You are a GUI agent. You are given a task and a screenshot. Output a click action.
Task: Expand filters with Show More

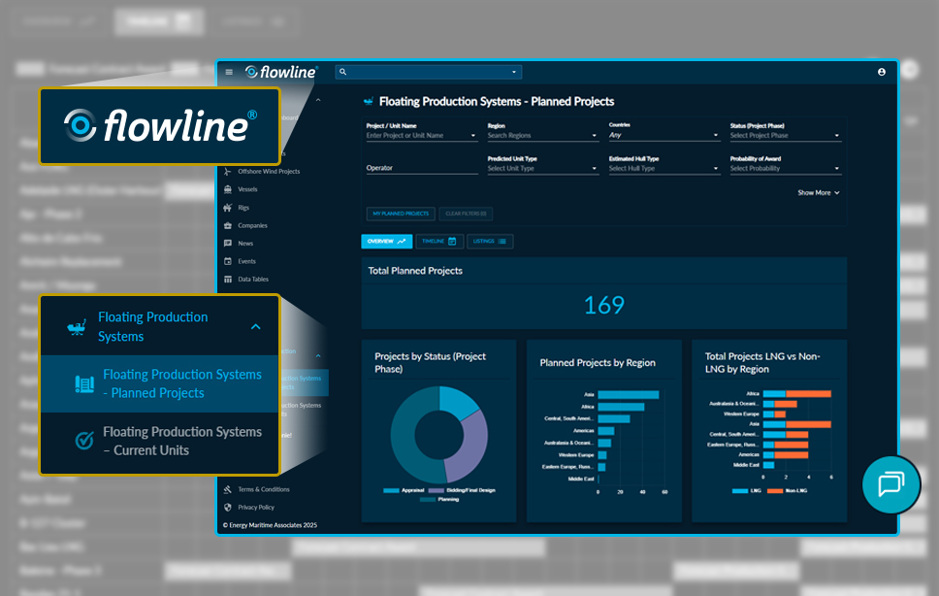819,193
